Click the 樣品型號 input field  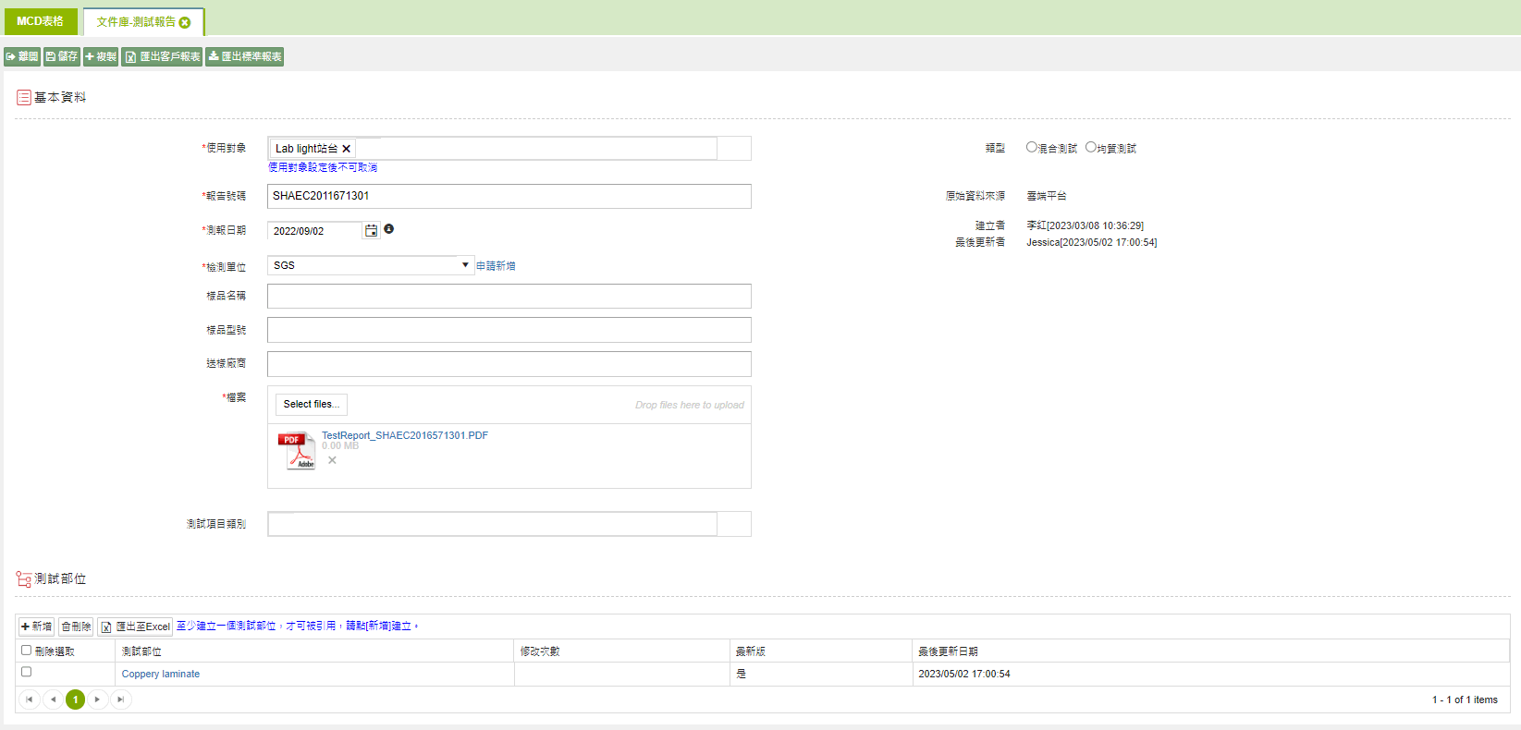[x=509, y=330]
